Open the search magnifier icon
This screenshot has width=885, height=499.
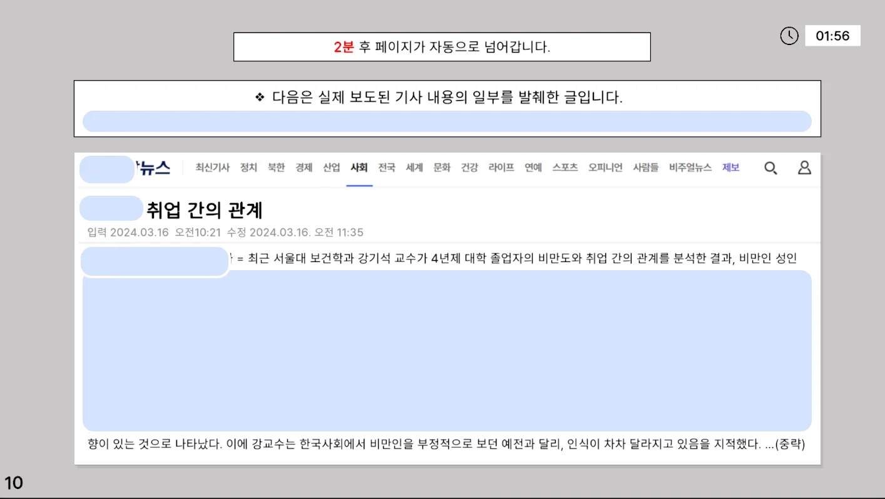pos(770,168)
